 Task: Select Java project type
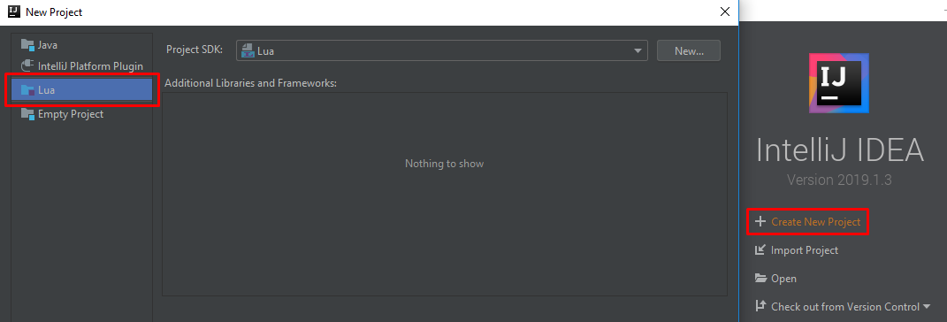tap(81, 45)
